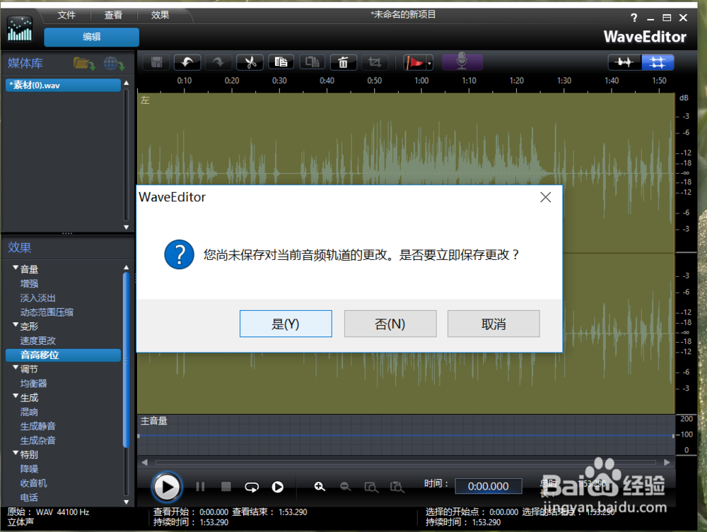
Task: Click the scroll left arrow below timeline
Action: [145, 462]
